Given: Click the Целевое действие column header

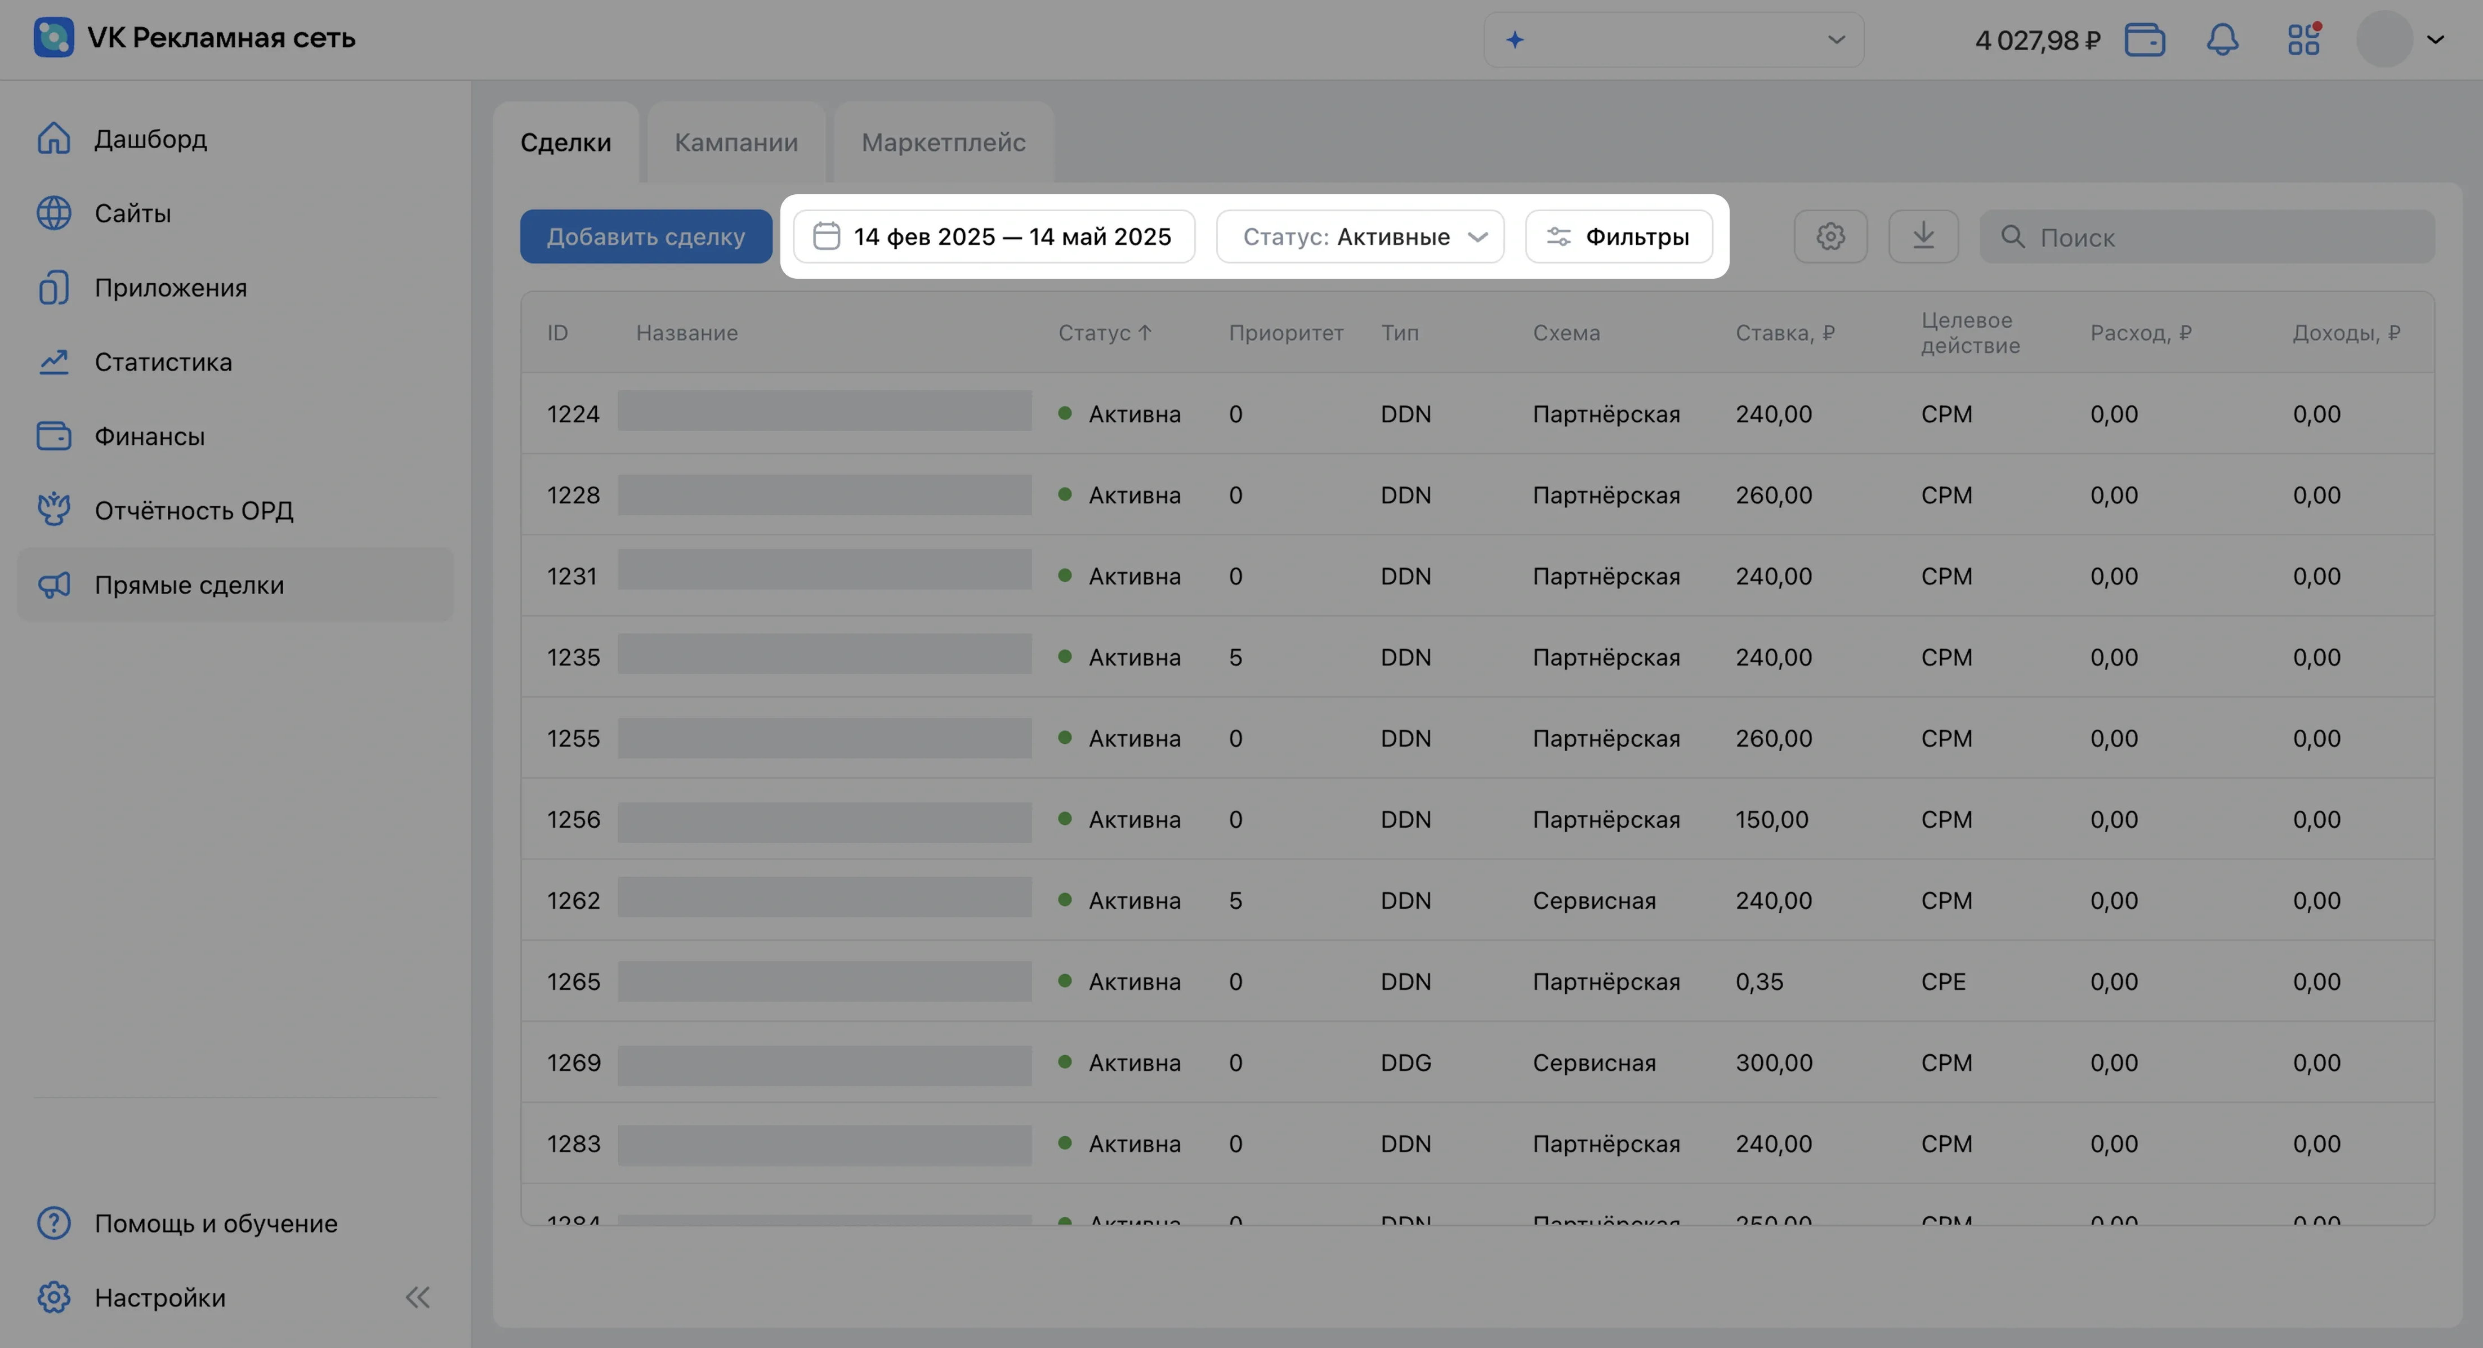Looking at the screenshot, I should (x=1970, y=333).
